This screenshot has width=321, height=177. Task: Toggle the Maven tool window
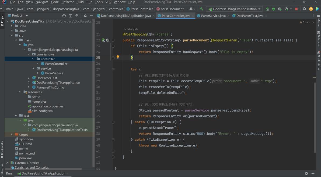[319, 21]
